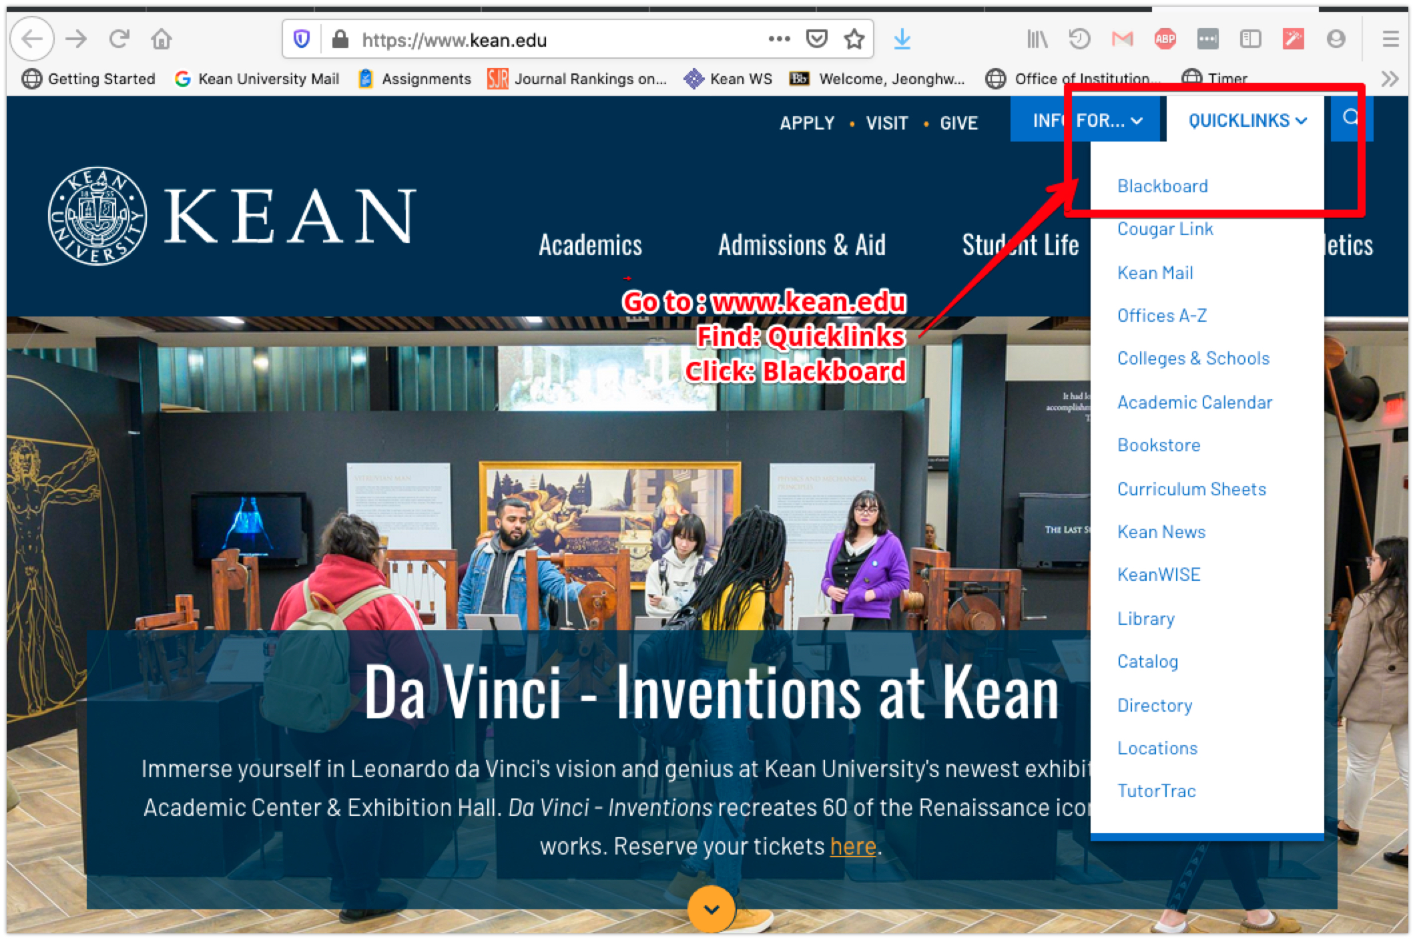Show more bookmarks with double chevron

(x=1390, y=79)
